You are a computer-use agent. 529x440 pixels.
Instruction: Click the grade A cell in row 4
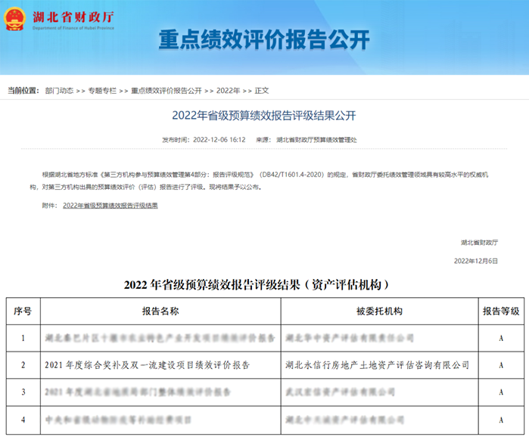click(x=501, y=420)
